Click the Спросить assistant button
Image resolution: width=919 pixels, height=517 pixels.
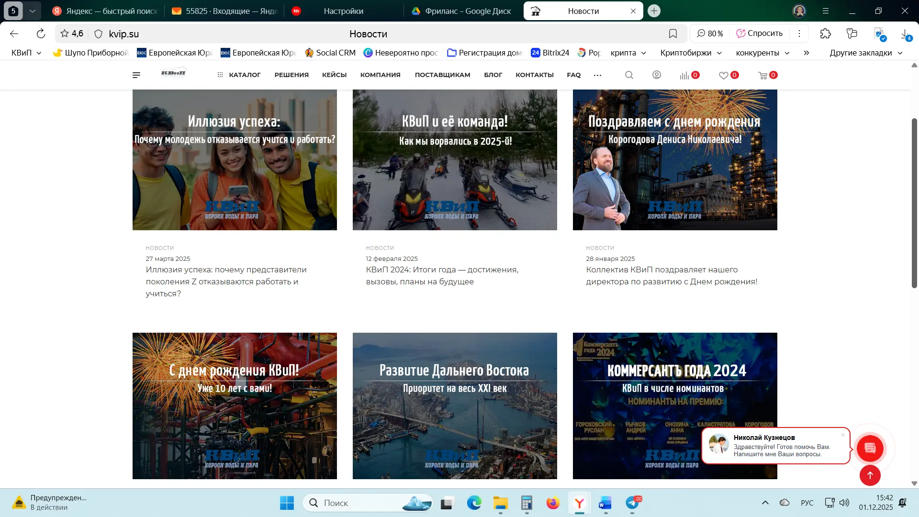click(759, 34)
